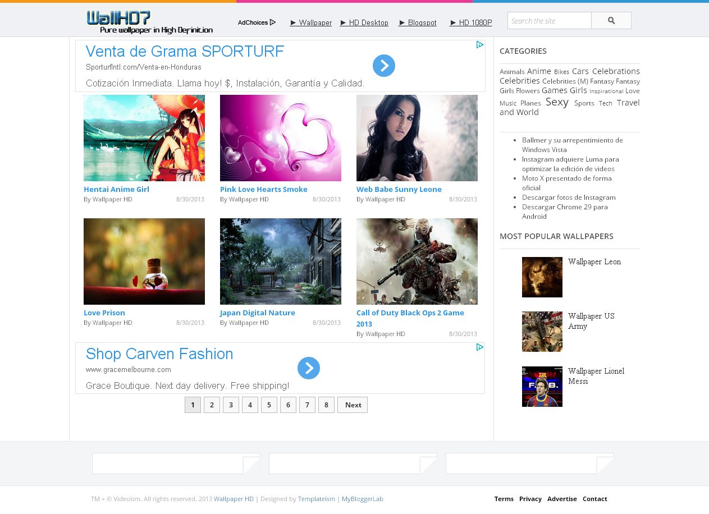The width and height of the screenshot is (709, 514).
Task: Click the Privacy footer link
Action: coord(530,499)
